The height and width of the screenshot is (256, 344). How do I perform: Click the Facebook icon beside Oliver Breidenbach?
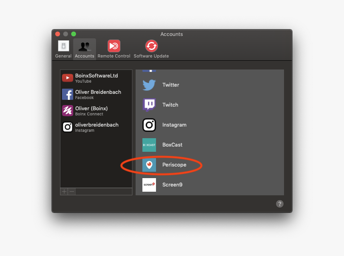pos(68,94)
